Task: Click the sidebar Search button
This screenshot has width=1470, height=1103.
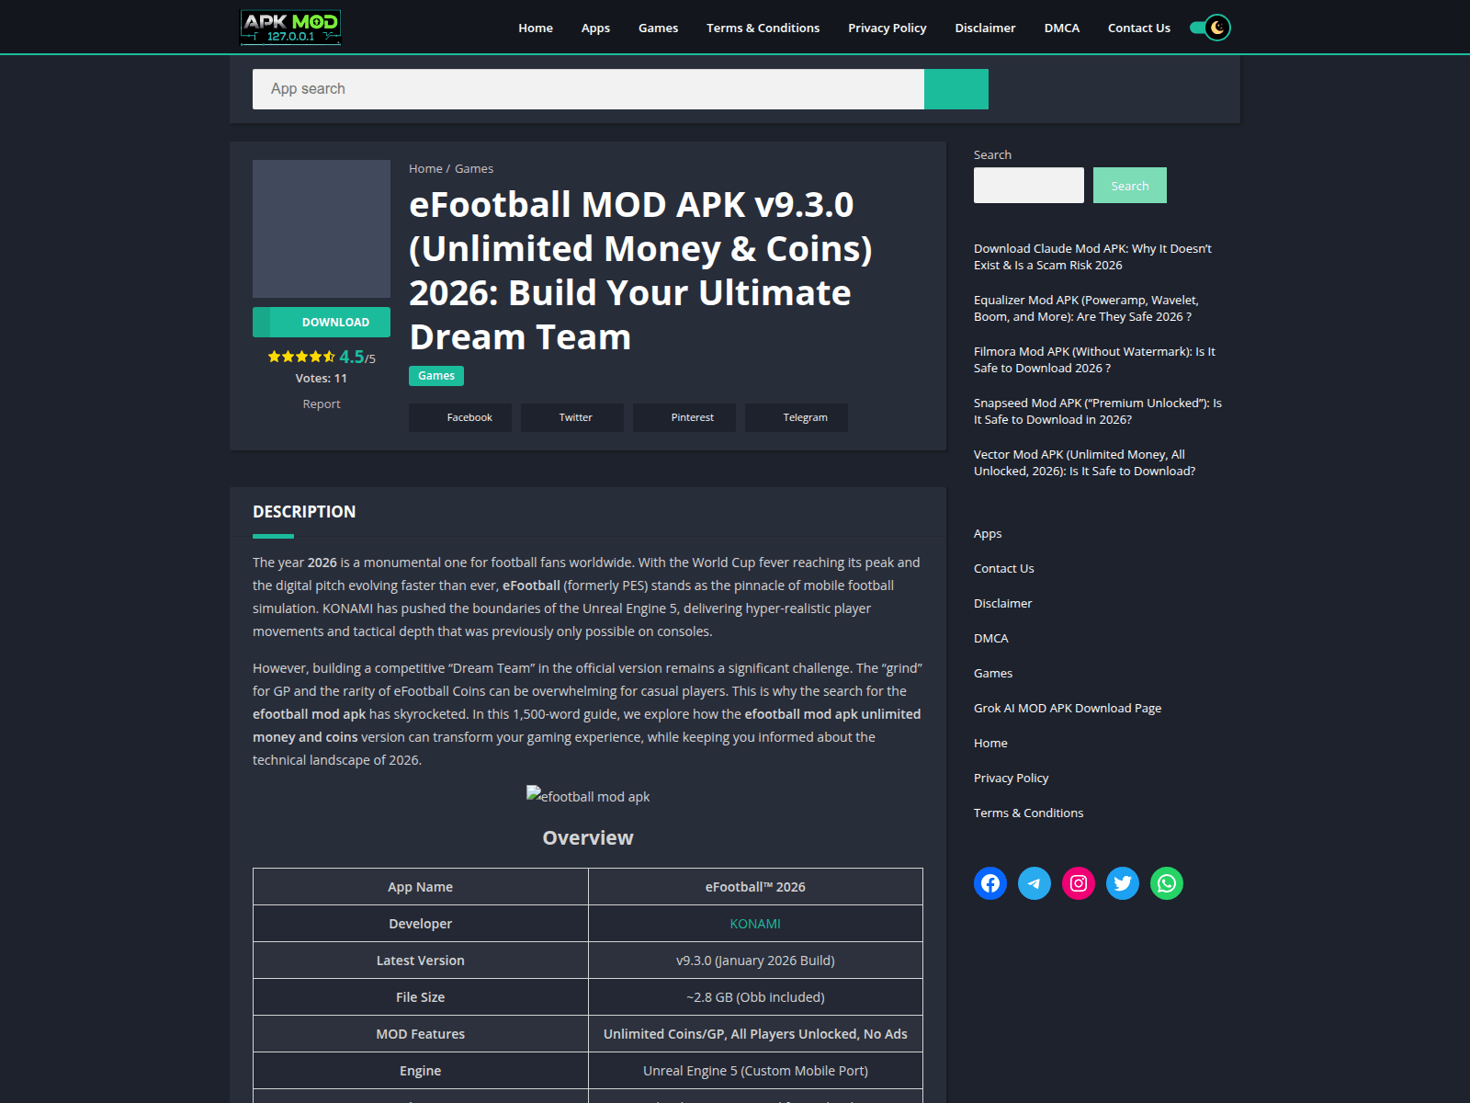Action: coord(1130,185)
